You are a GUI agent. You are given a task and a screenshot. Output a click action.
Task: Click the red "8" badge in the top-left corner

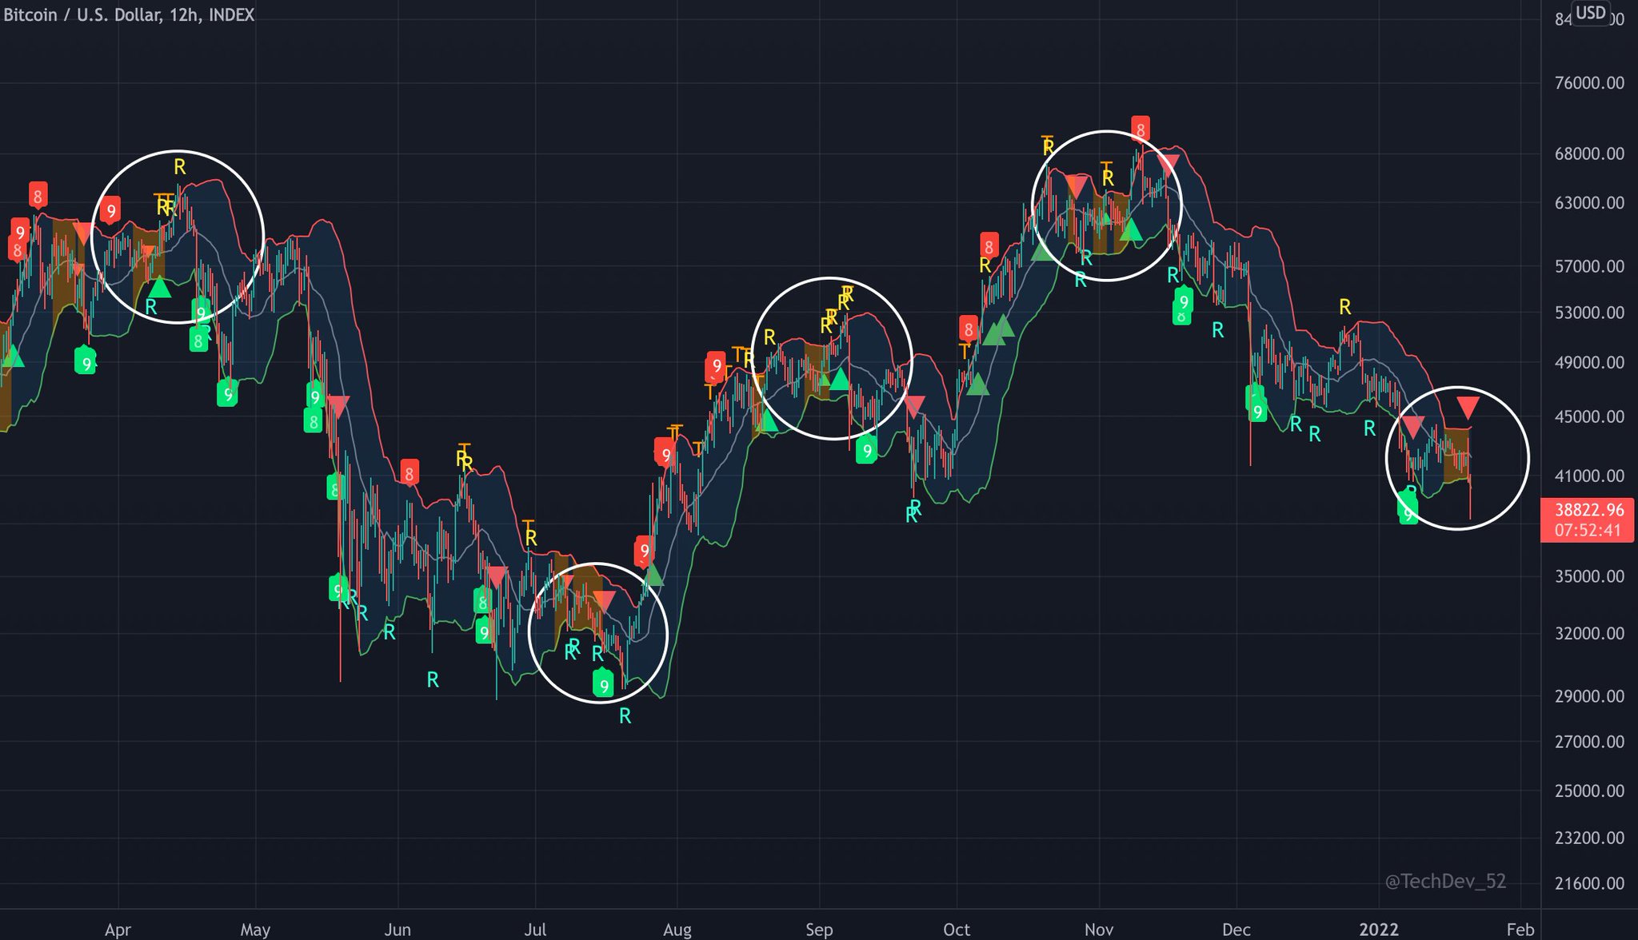37,193
